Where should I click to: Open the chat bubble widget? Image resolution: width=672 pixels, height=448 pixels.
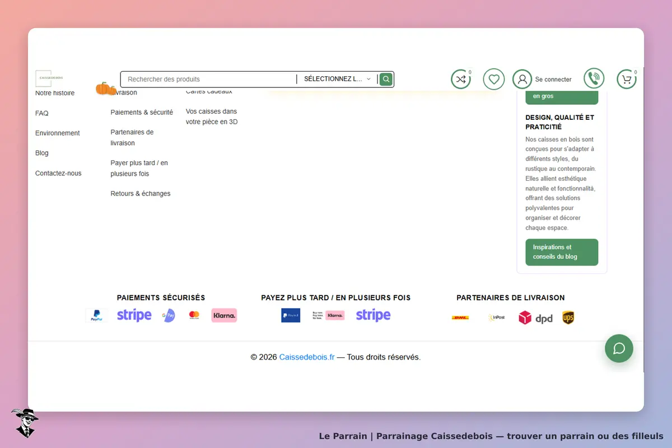[619, 348]
